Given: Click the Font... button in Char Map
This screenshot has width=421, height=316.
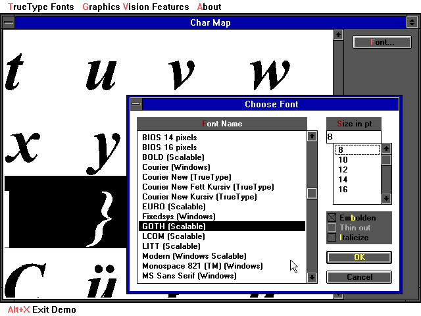Looking at the screenshot, I should 382,42.
